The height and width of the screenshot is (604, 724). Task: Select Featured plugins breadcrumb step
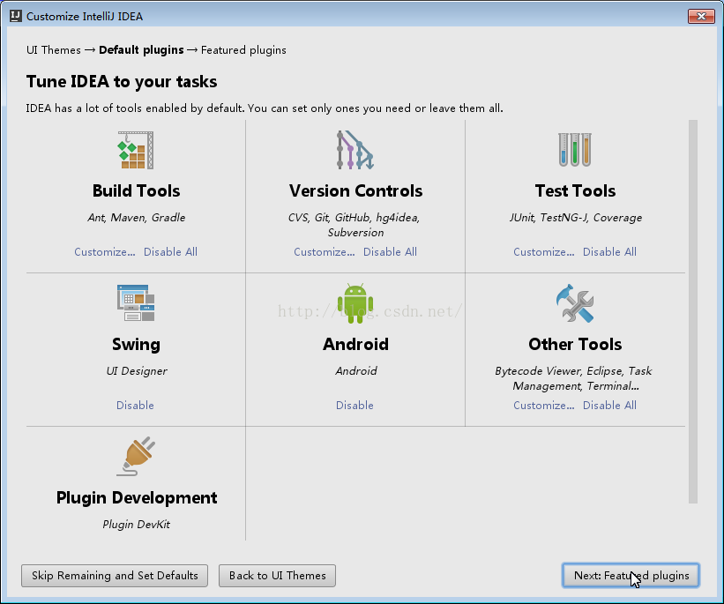pyautogui.click(x=243, y=50)
